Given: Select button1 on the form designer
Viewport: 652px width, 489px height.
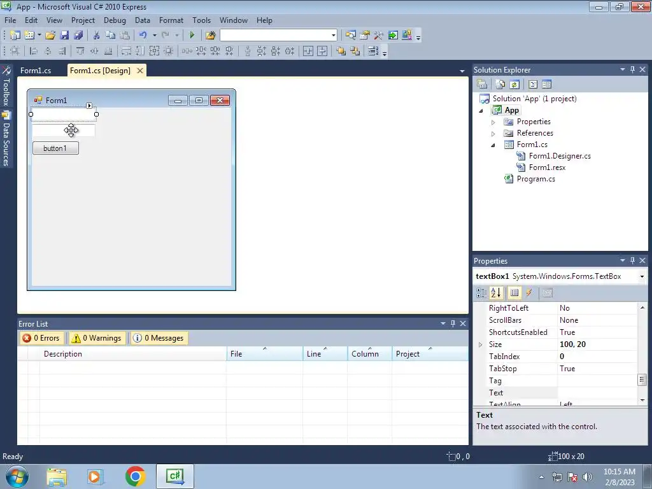Looking at the screenshot, I should 56,148.
